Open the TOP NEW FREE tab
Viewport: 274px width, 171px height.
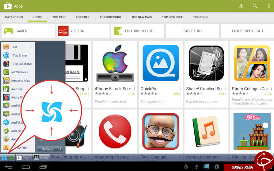tap(172, 17)
